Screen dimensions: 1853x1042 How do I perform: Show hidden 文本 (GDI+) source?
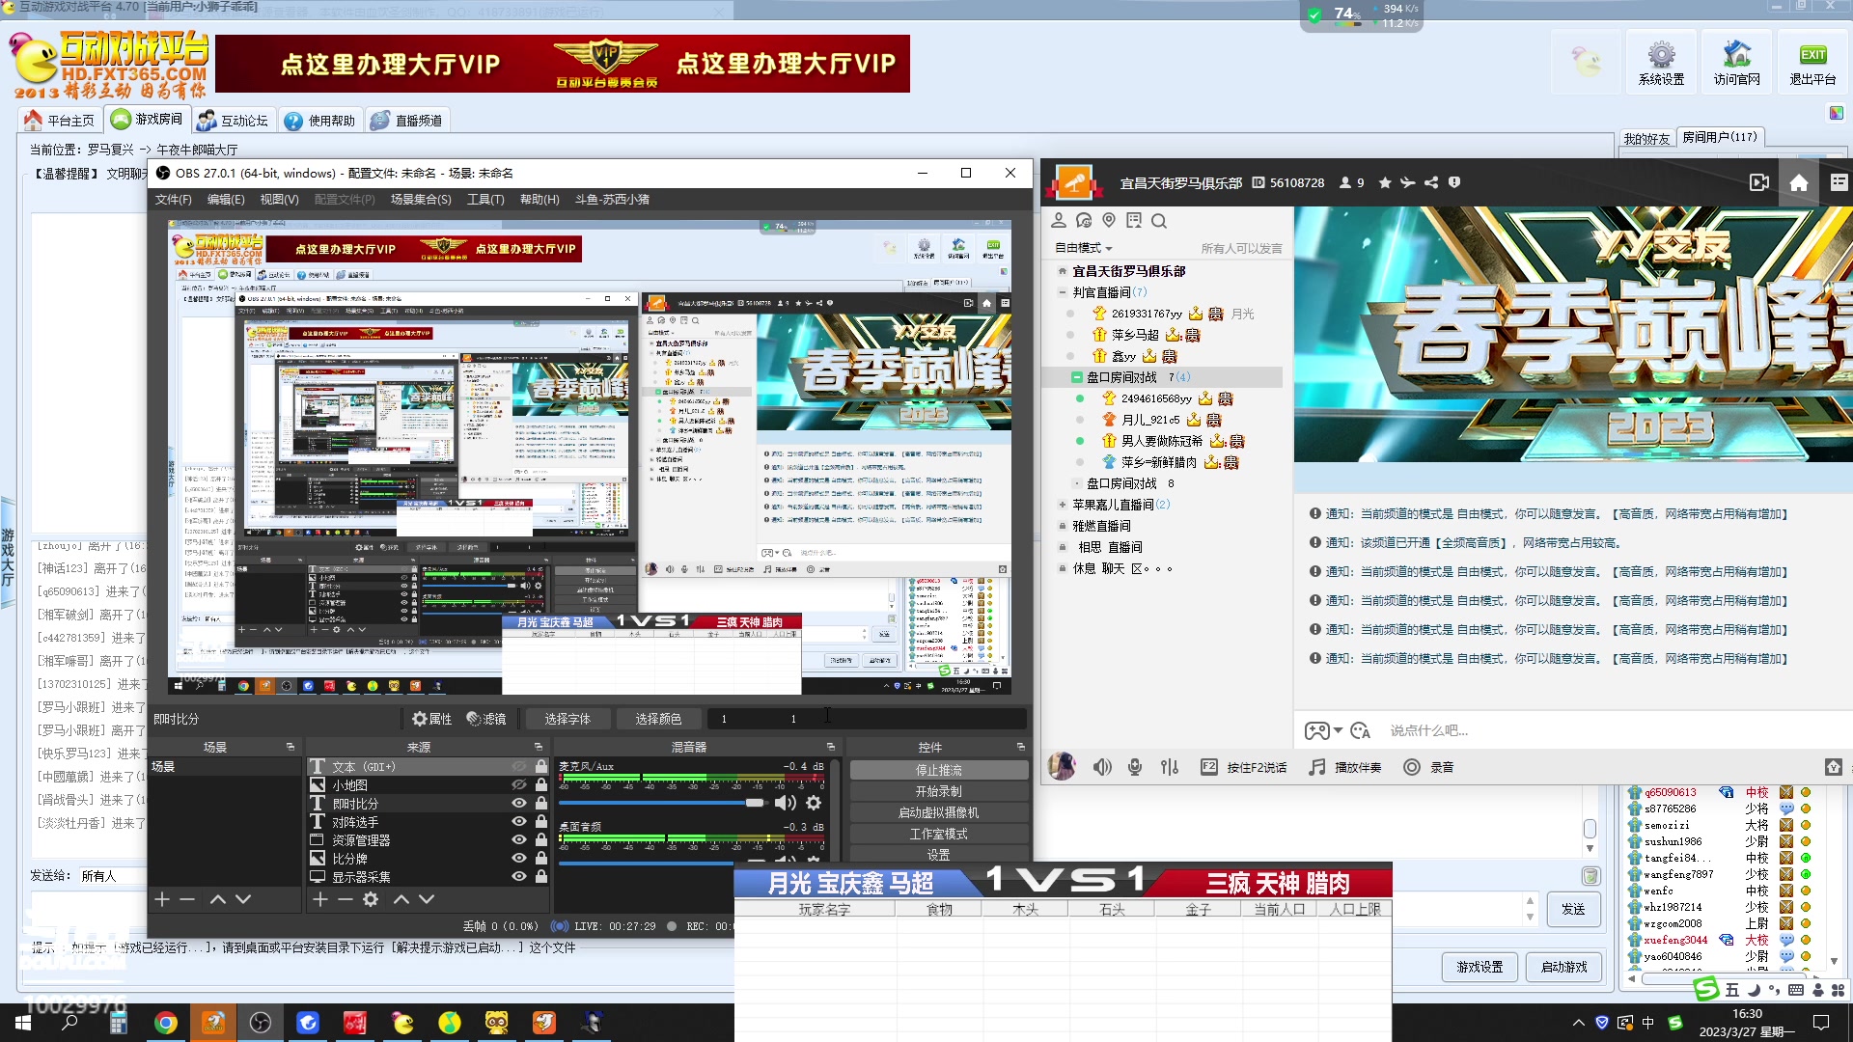[519, 766]
